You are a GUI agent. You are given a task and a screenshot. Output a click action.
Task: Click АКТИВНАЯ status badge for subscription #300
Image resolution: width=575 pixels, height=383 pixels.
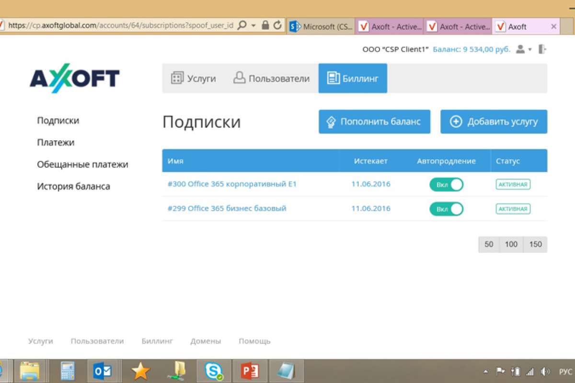point(513,184)
